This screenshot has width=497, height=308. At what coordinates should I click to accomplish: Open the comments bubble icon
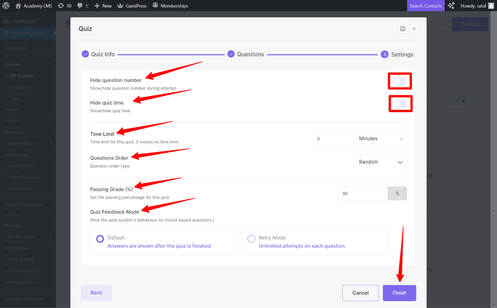[80, 6]
